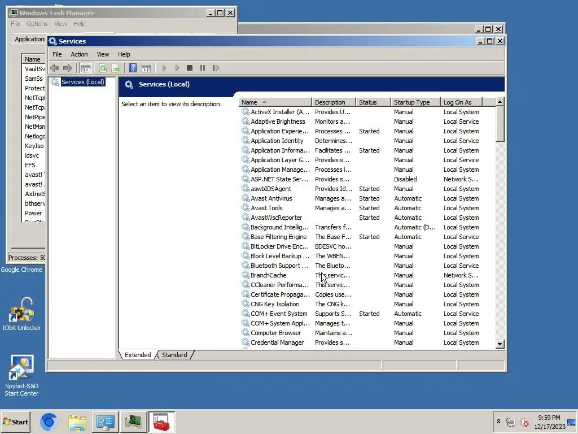Click the scroll down arrow in services list
This screenshot has height=434, width=578.
500,344
